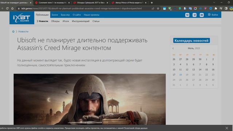Click the article headline about Ubisoft
This screenshot has width=233, height=131.
click(x=82, y=44)
